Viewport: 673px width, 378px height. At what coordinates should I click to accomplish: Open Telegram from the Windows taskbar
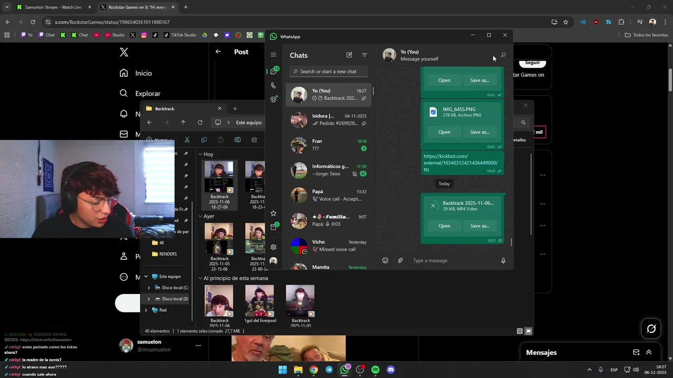(x=329, y=370)
